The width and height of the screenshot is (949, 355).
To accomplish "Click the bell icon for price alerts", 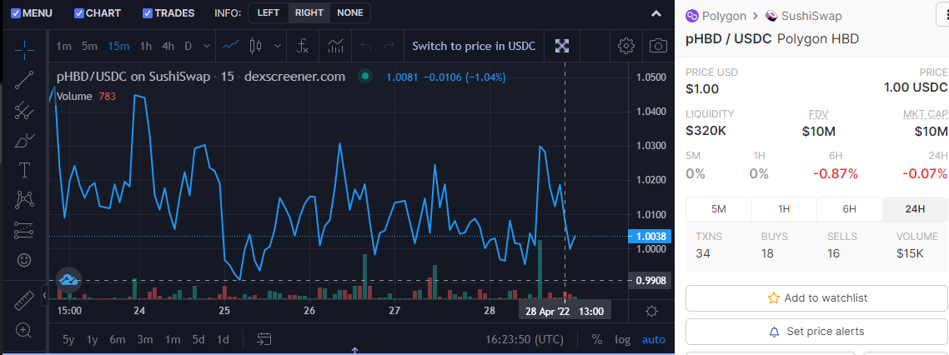I will [774, 332].
